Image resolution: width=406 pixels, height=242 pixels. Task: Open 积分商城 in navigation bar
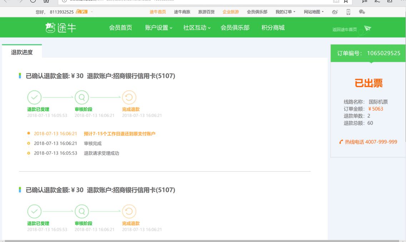tap(273, 28)
